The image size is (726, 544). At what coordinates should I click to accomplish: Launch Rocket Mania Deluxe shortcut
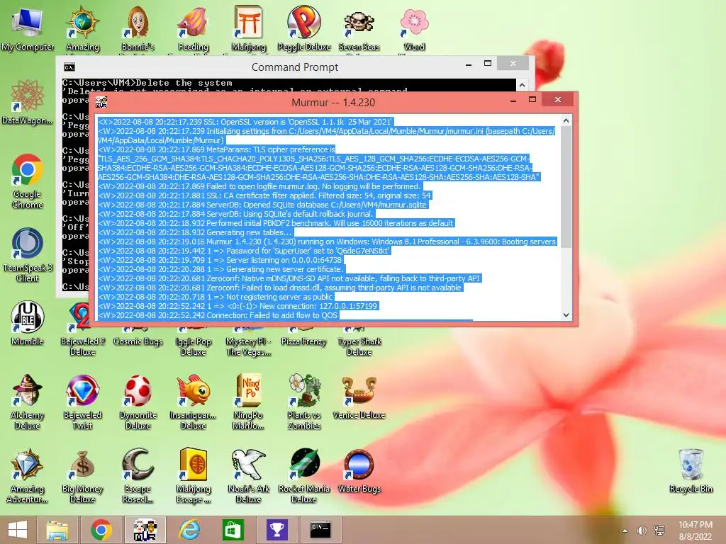303,475
